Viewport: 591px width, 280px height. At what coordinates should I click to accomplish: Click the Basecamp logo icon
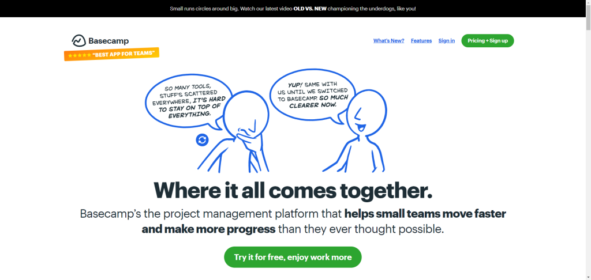(78, 40)
